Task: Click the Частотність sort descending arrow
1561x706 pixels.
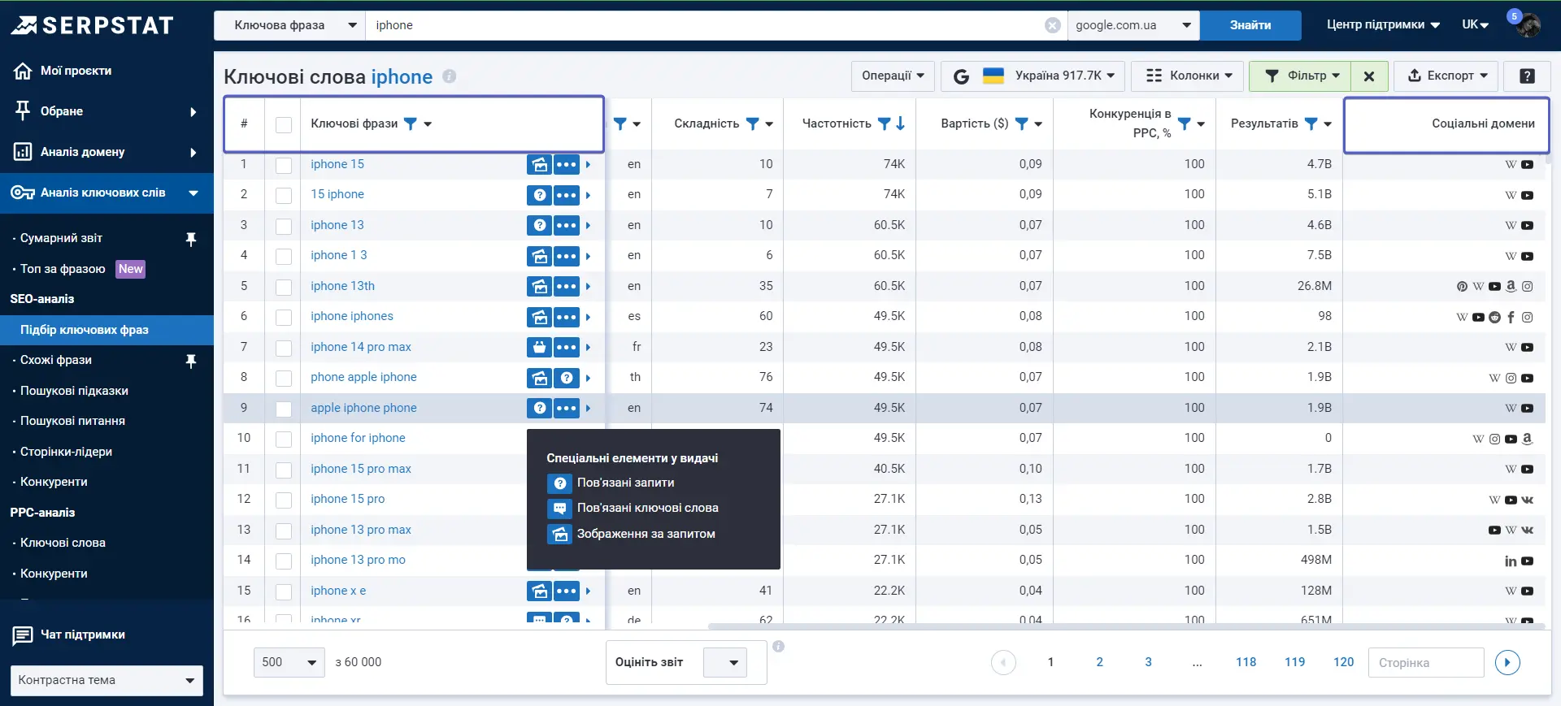Action: (901, 123)
